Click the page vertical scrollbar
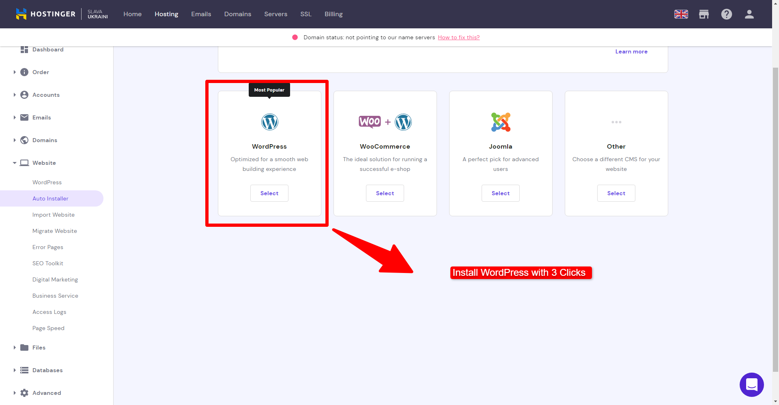Viewport: 779px width, 405px height. 775,219
